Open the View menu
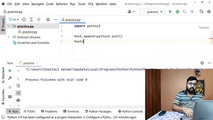The height and width of the screenshot is (120, 213). (x=26, y=4)
